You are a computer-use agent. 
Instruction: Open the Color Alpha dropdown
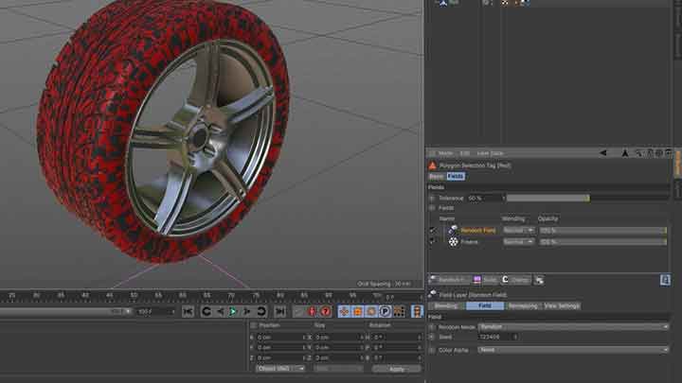pyautogui.click(x=573, y=350)
